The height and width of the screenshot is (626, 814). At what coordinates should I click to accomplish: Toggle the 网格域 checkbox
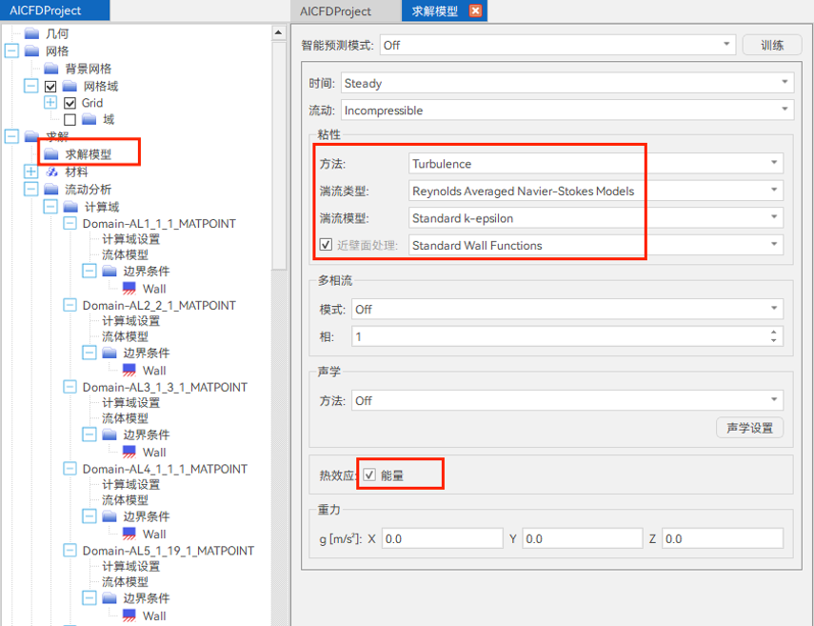(x=50, y=87)
